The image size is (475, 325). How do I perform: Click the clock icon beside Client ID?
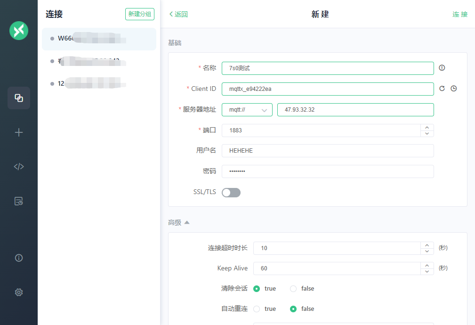454,89
